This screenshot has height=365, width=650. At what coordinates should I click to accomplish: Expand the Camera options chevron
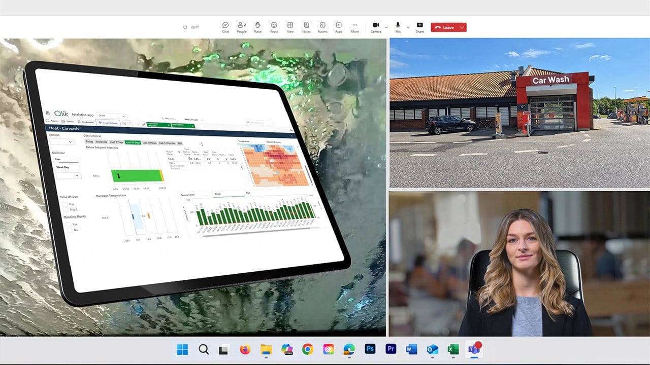click(x=386, y=27)
